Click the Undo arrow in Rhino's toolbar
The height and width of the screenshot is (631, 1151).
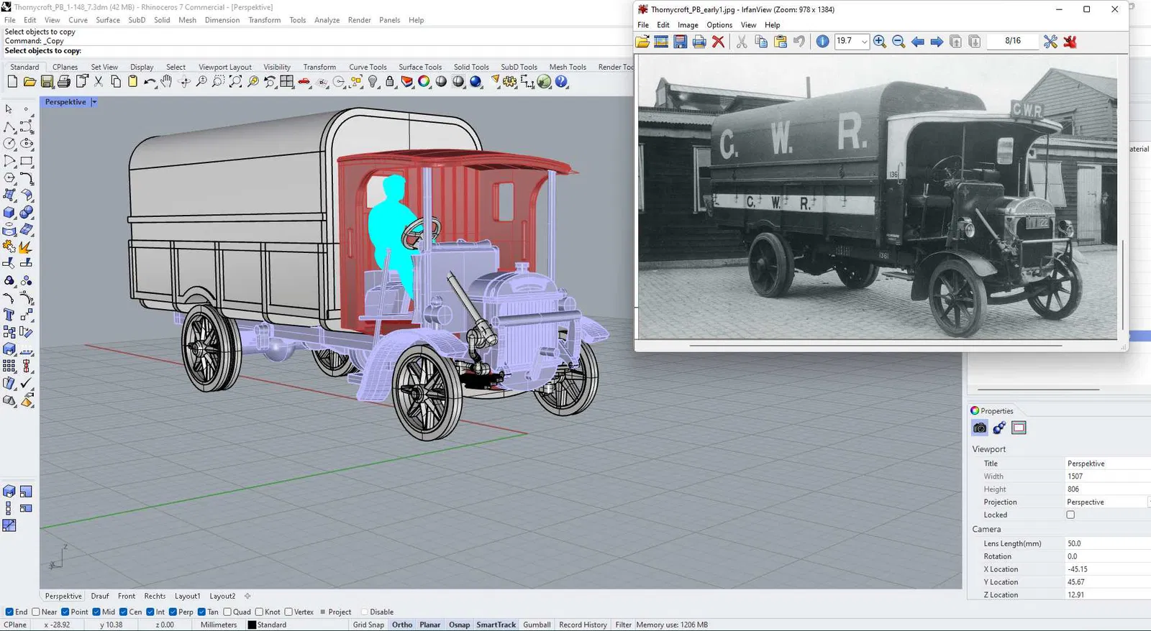(x=149, y=82)
